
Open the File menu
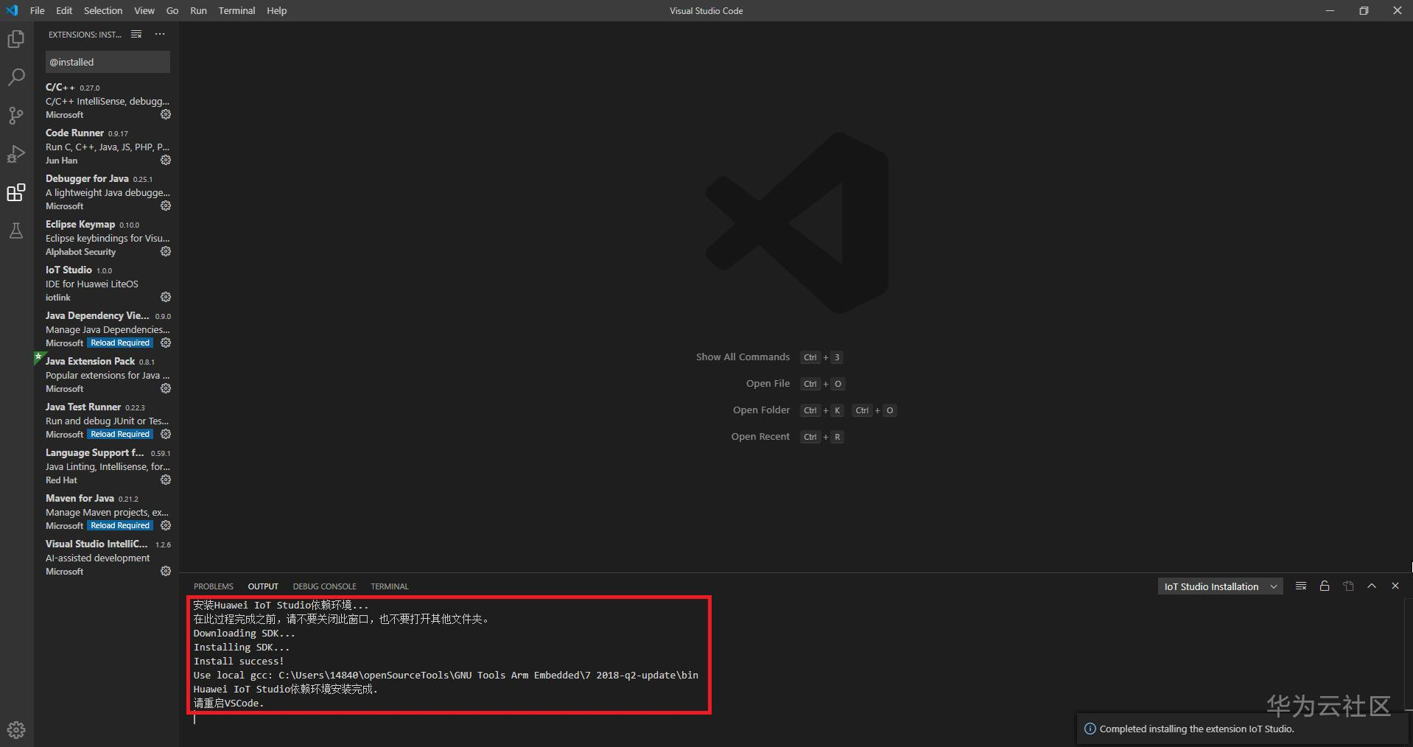click(38, 10)
